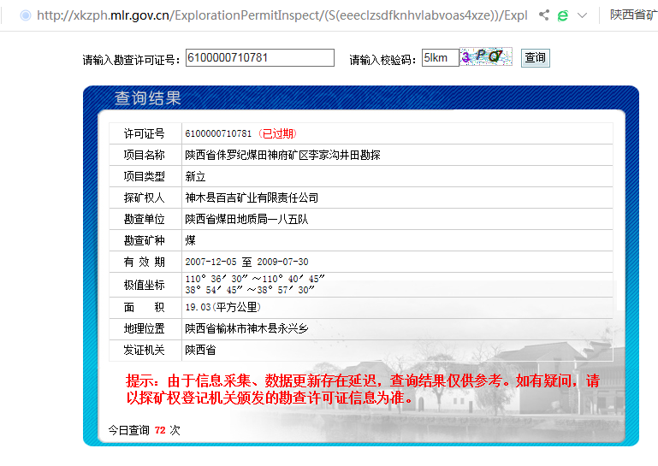Click the 勘查许可证号 input field
Screen dimensions: 658x466
pyautogui.click(x=259, y=58)
